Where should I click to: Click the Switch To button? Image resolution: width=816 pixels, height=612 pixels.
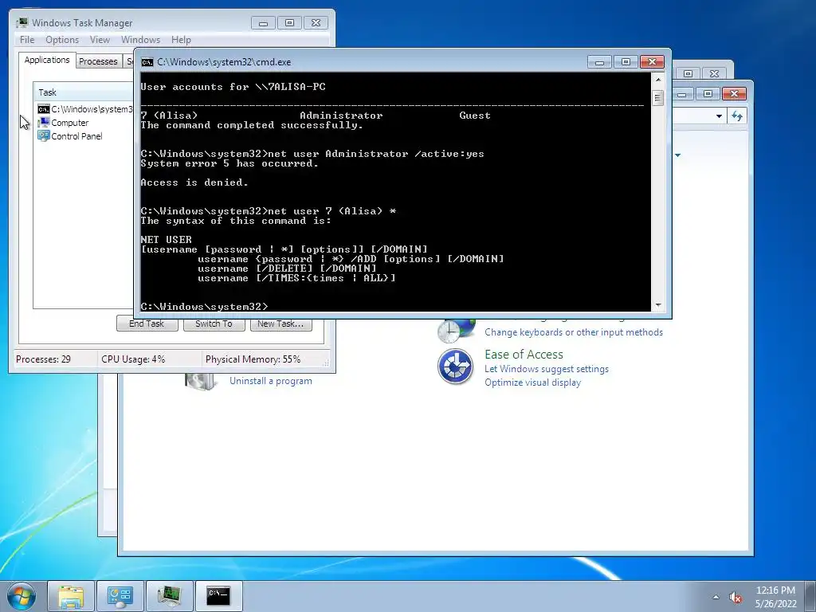tap(214, 324)
